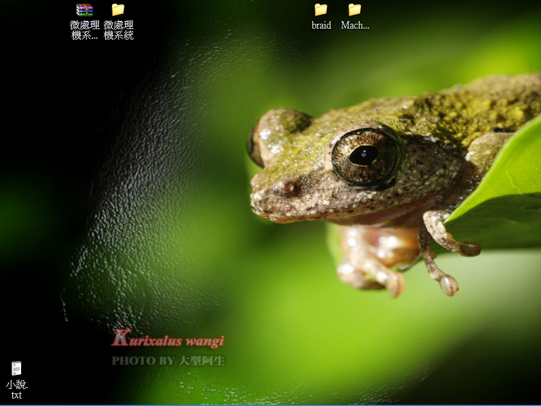Select the WinRAR archive 微處理機系... icon

pyautogui.click(x=85, y=10)
